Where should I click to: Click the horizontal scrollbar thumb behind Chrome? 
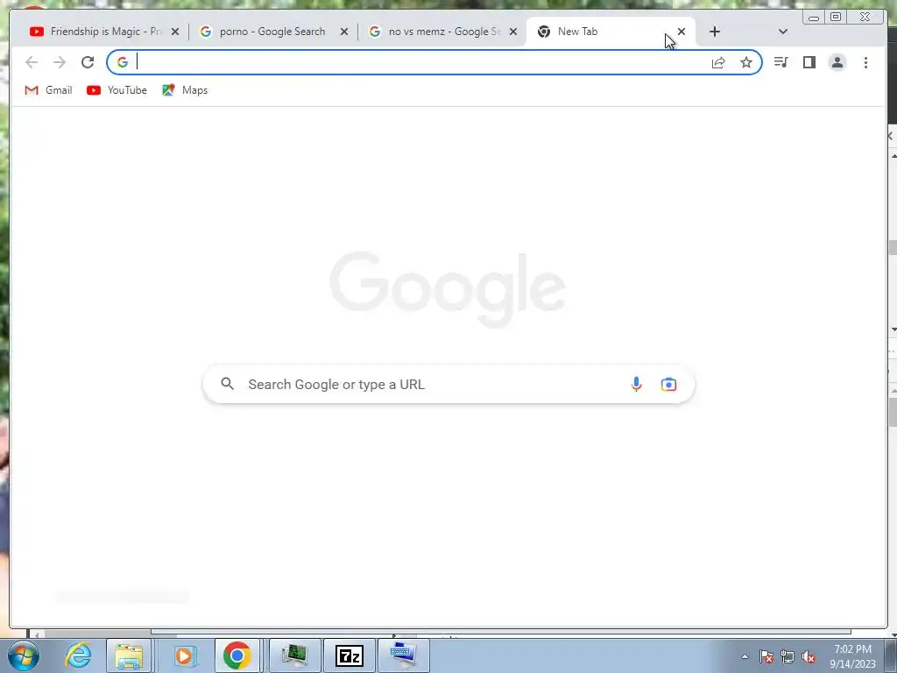pos(110,634)
